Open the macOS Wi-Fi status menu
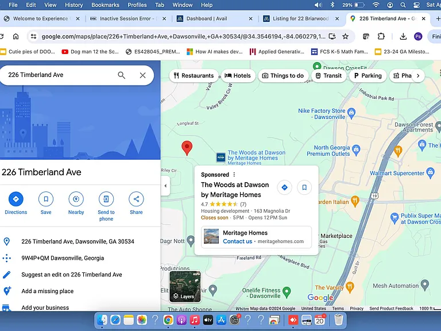 click(376, 5)
